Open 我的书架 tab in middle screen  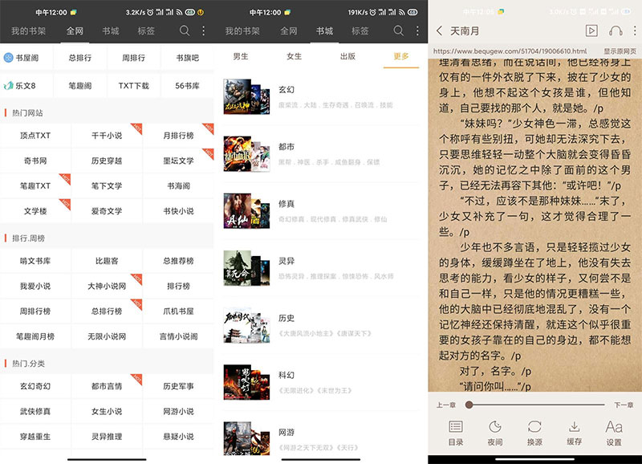[x=242, y=31]
